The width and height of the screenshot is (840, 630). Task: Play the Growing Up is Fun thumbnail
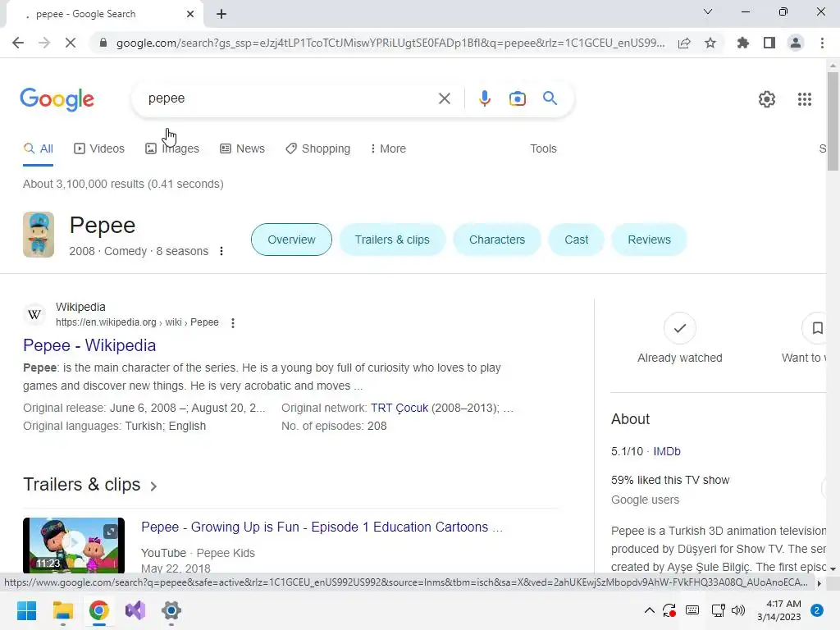74,545
